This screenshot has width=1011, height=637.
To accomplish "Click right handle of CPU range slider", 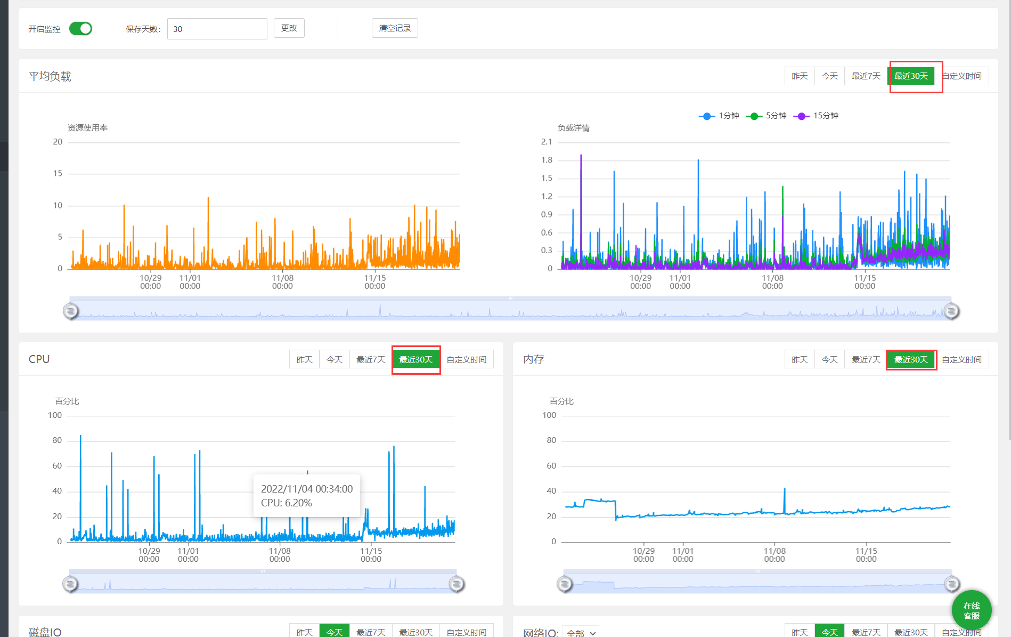I will [x=456, y=584].
